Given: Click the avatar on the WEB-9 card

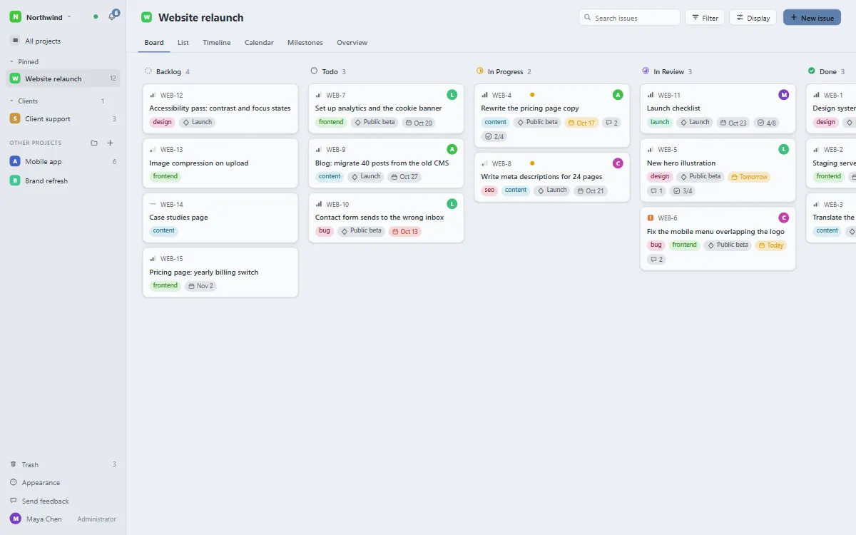Looking at the screenshot, I should [x=452, y=149].
